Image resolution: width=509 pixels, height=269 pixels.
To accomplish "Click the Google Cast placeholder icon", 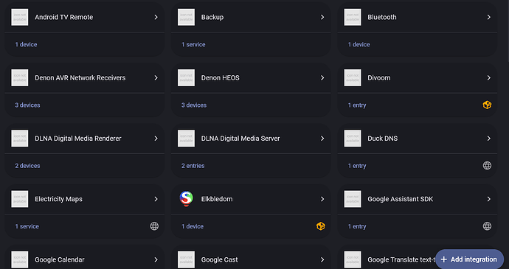I will pyautogui.click(x=186, y=259).
